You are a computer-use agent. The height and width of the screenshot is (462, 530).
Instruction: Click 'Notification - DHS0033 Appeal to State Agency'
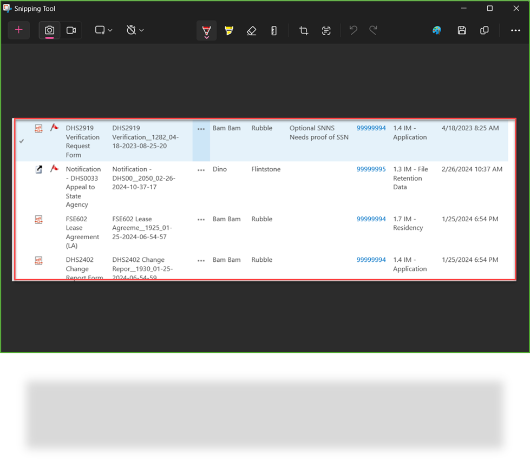pyautogui.click(x=83, y=187)
